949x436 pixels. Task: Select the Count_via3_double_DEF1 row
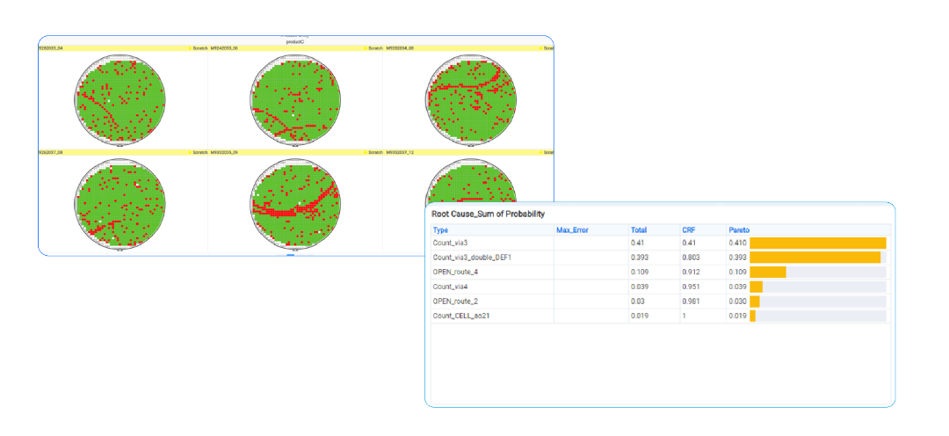point(660,258)
